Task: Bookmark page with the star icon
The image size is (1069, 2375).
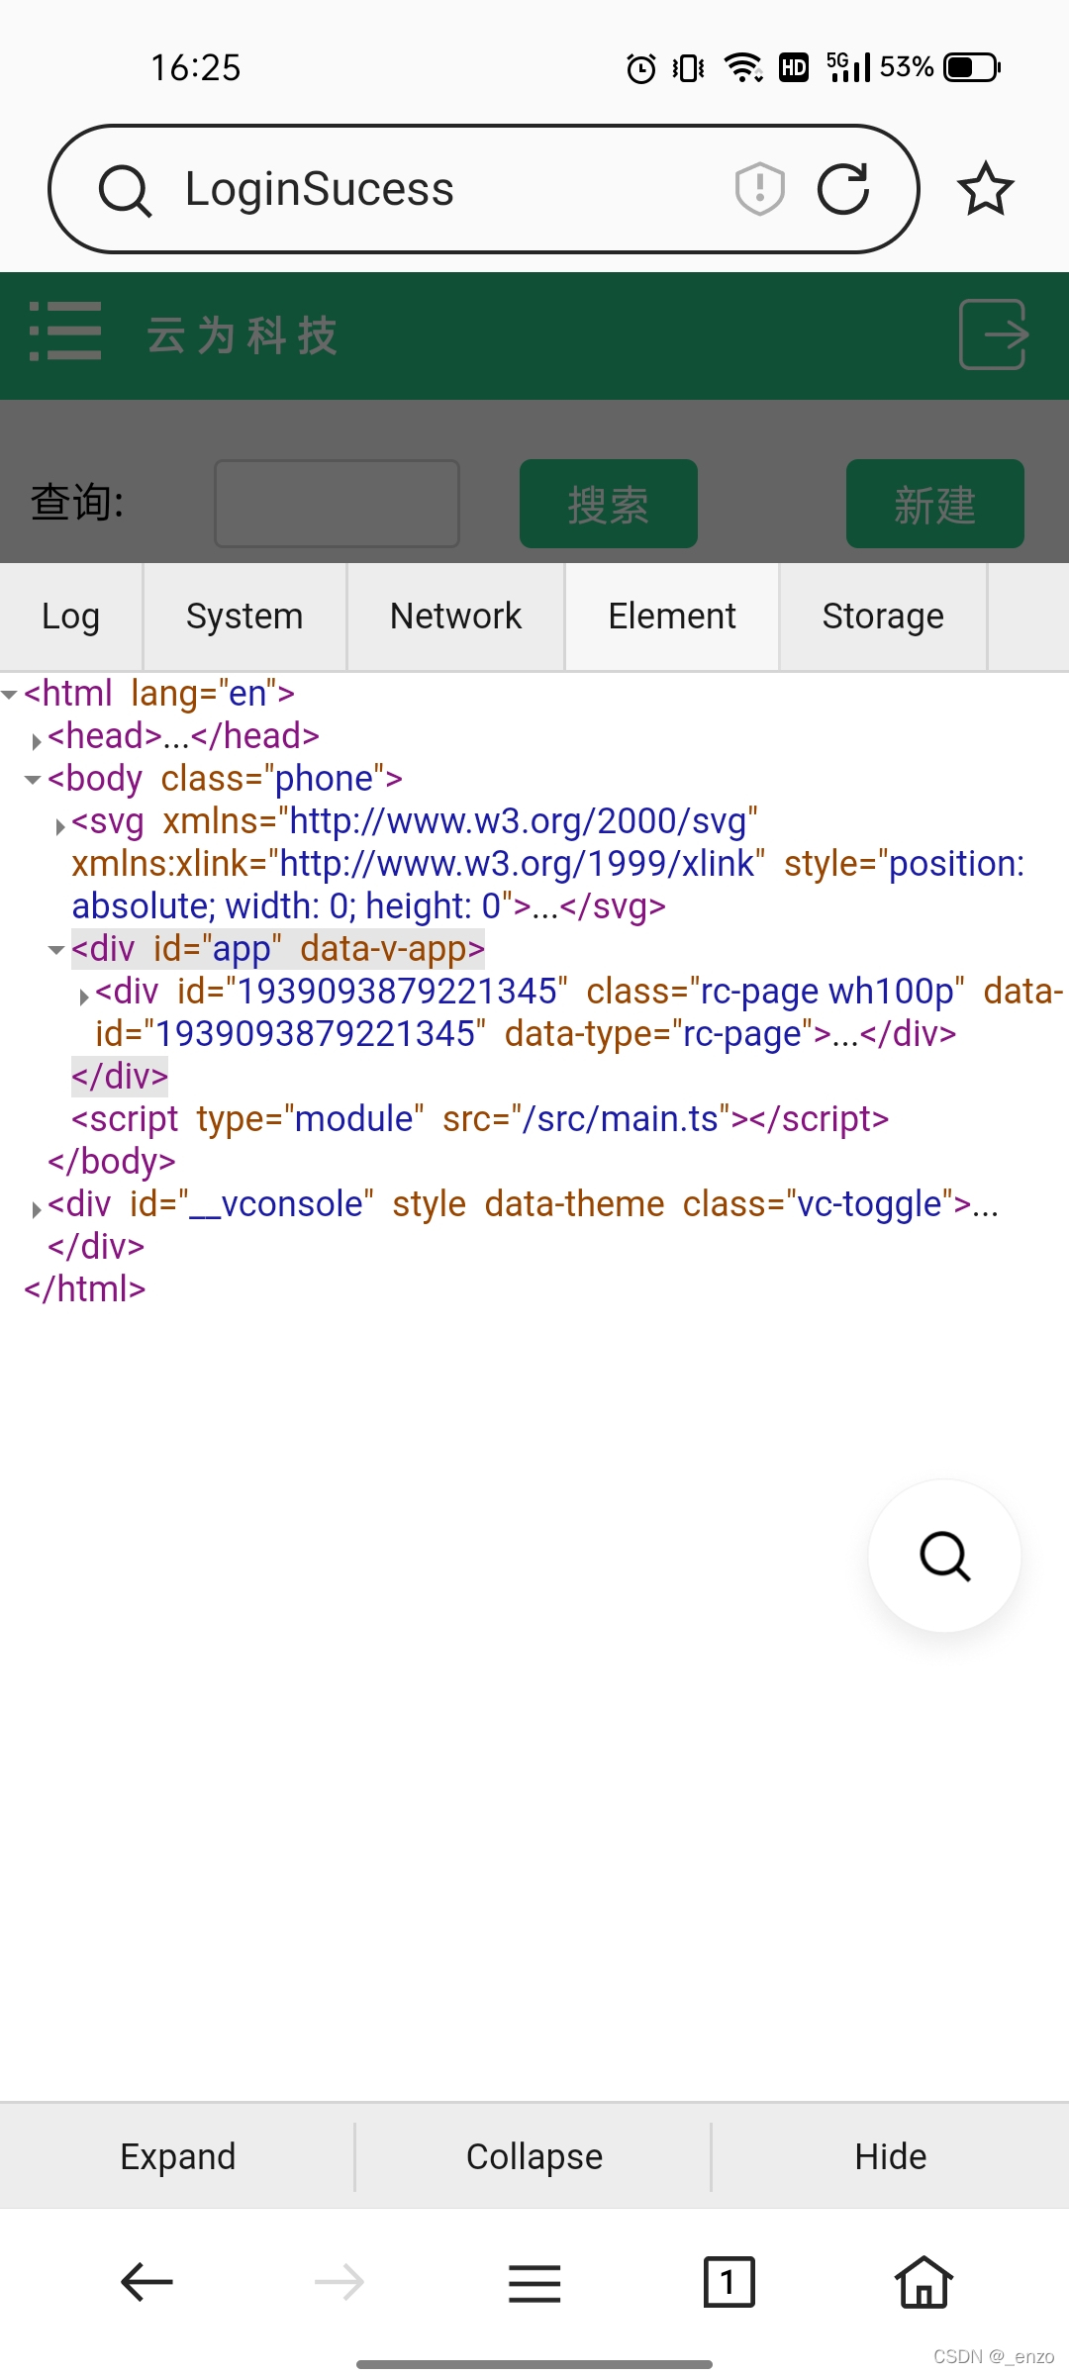Action: tap(986, 188)
